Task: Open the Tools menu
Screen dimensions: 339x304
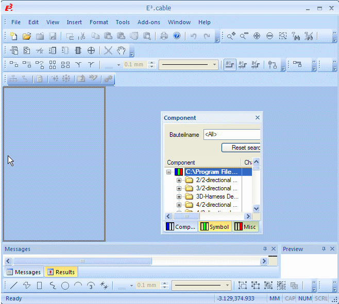Action: click(x=123, y=22)
